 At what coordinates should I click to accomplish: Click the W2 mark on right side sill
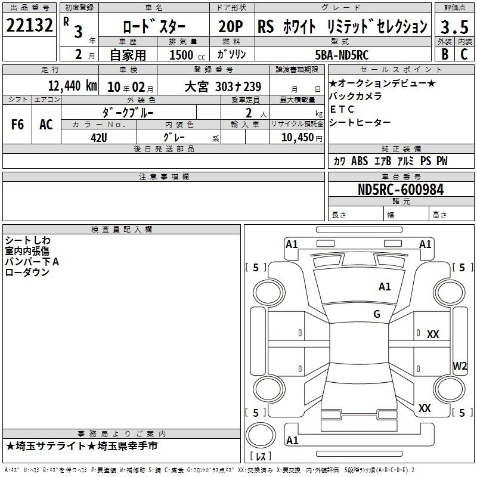point(460,366)
